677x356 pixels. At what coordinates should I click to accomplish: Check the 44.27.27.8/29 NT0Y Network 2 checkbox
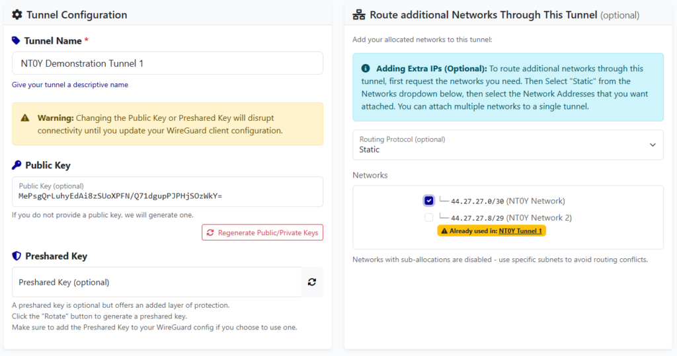(429, 217)
